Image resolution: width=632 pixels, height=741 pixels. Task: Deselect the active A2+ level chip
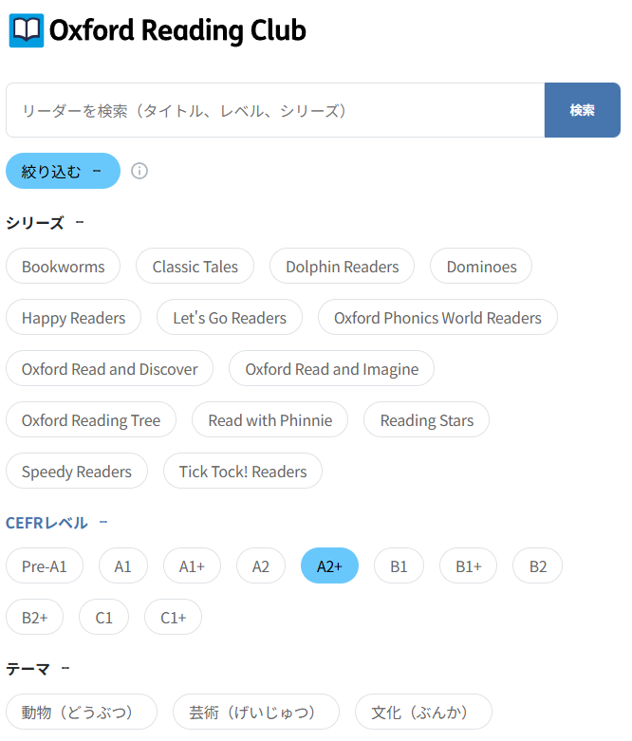click(329, 565)
